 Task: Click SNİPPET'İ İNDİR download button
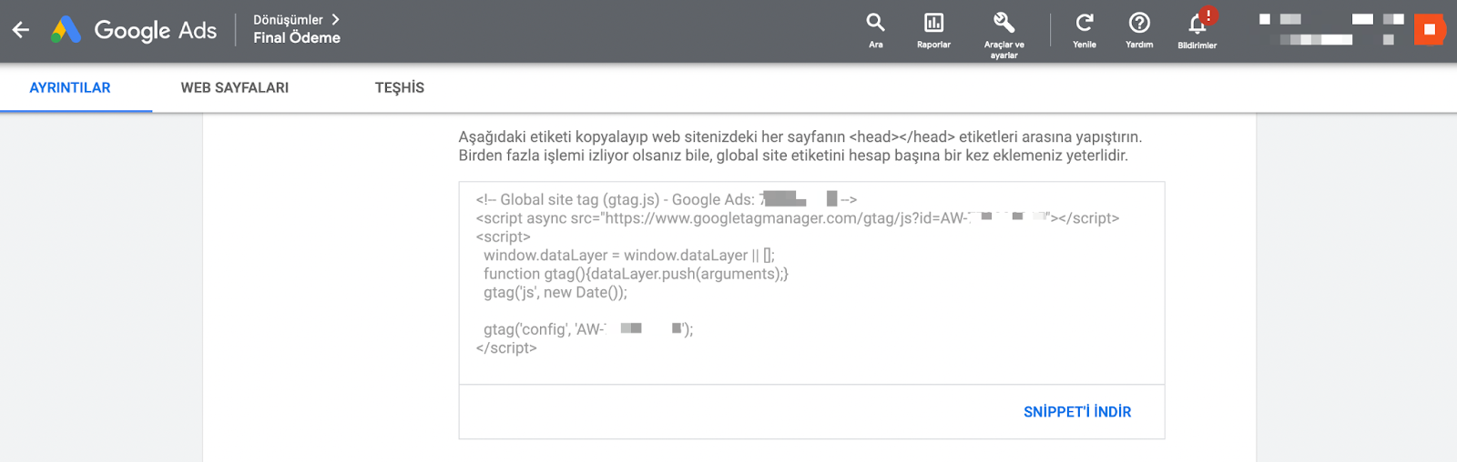pyautogui.click(x=1077, y=412)
